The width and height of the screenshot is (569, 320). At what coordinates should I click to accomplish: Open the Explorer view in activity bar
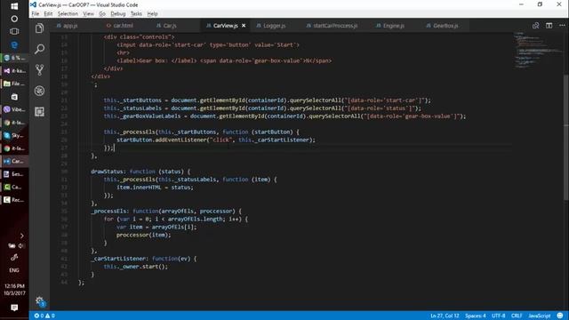(39, 28)
